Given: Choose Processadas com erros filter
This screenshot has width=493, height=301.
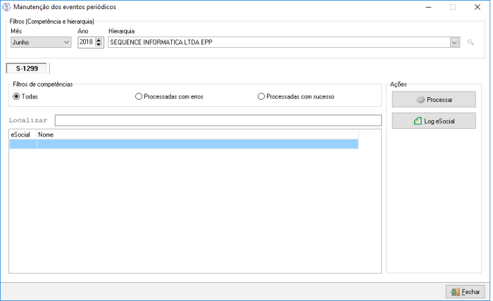Looking at the screenshot, I should 139,96.
